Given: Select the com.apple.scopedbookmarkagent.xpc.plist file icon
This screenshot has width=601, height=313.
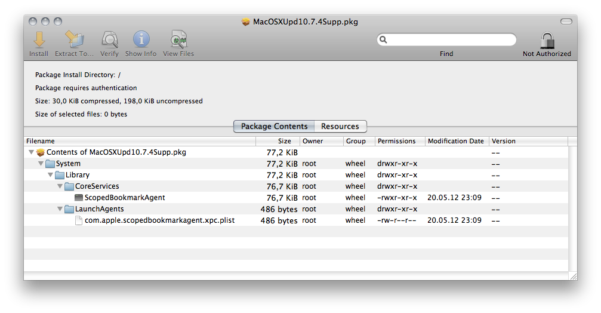Looking at the screenshot, I should tap(79, 220).
